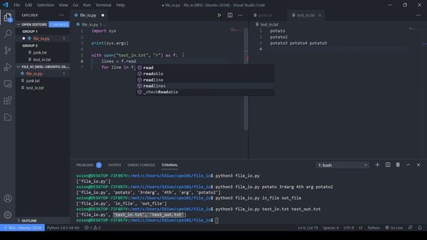Choose 'readlines' autocomplete suggestion
The width and height of the screenshot is (427, 240).
click(205, 86)
